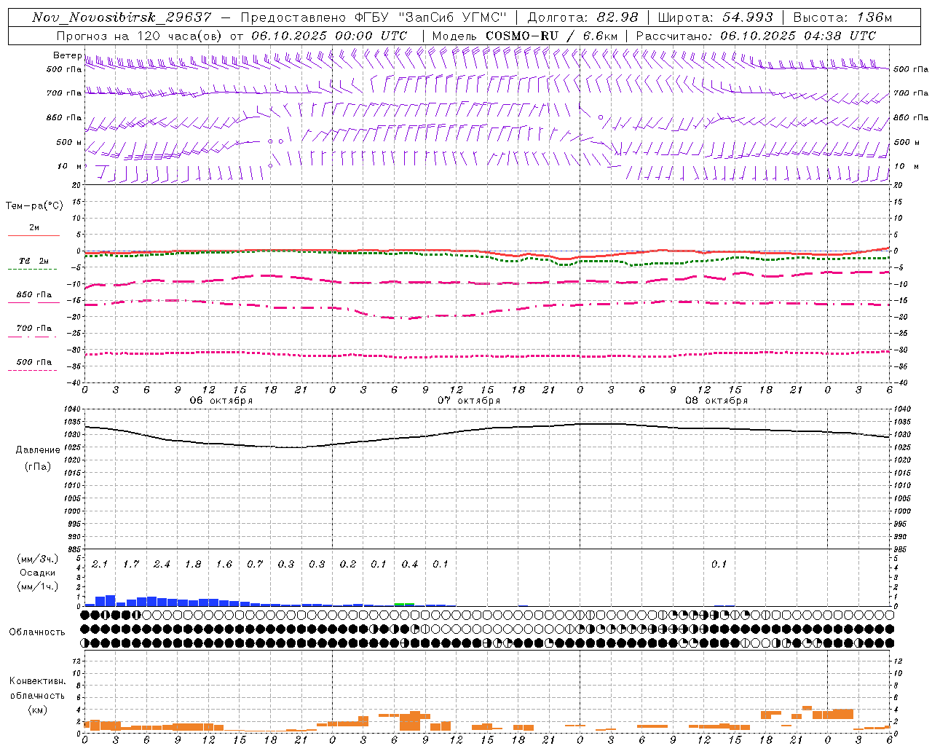Click the dash-dot line under the '700 гПа' legend entry
This screenshot has height=746, width=932.
33,337
